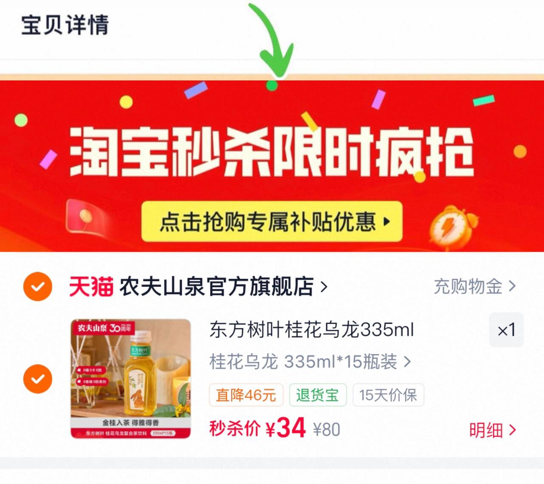Tap the ¥34 flash sale price
The image size is (544, 484).
pos(286,428)
